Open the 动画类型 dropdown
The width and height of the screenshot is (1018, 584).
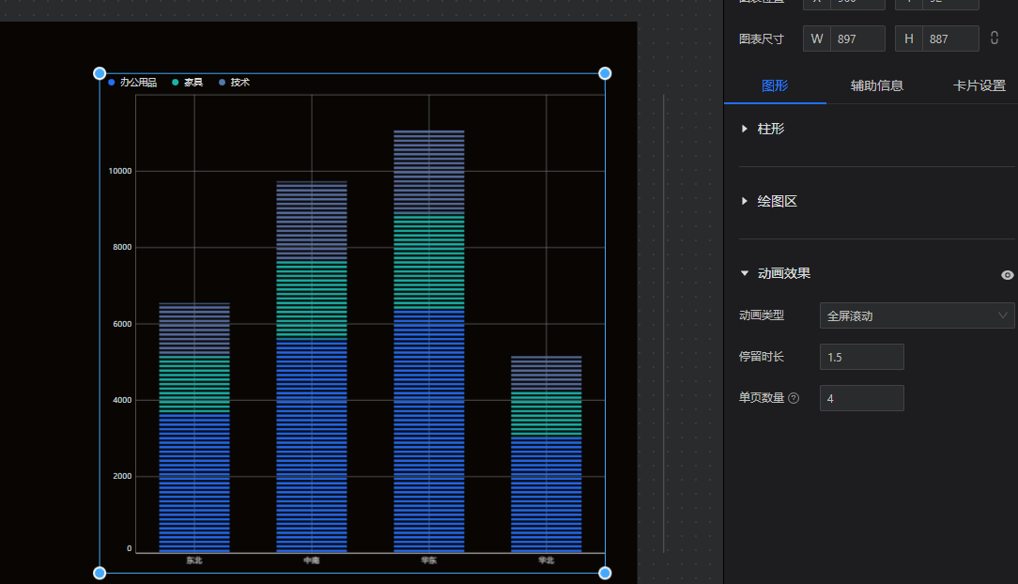pyautogui.click(x=917, y=315)
